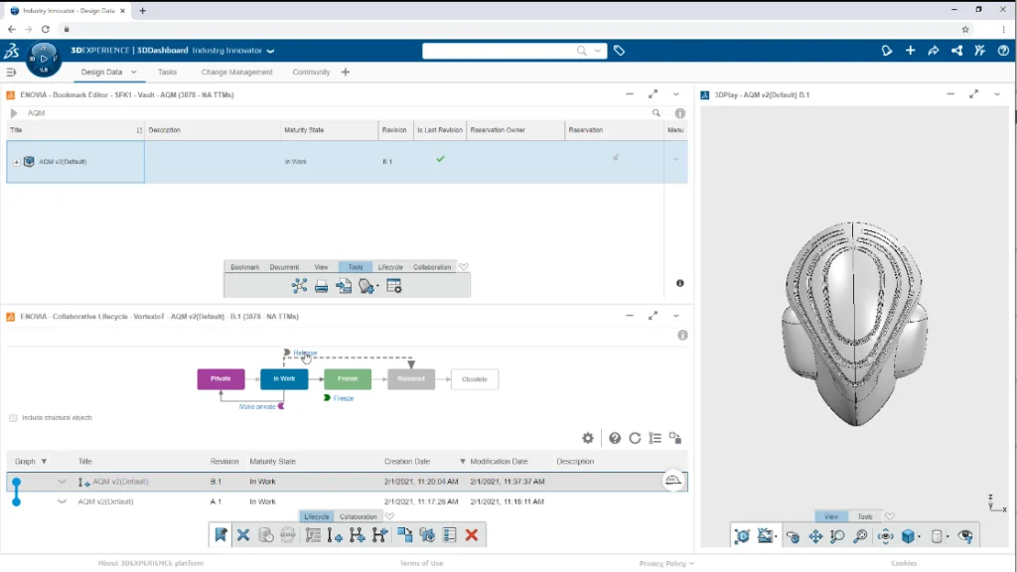Click the Release transition link

point(304,353)
